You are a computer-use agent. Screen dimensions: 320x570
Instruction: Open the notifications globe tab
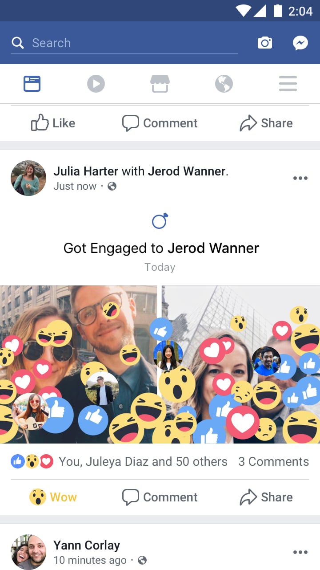[224, 84]
